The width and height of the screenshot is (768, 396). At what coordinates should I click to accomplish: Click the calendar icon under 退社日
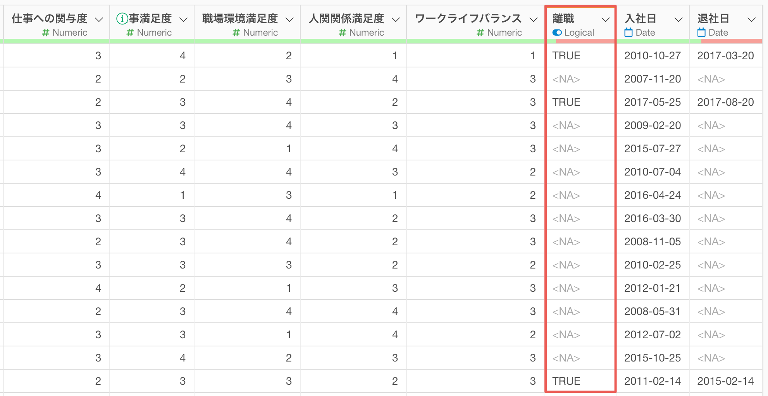[701, 33]
